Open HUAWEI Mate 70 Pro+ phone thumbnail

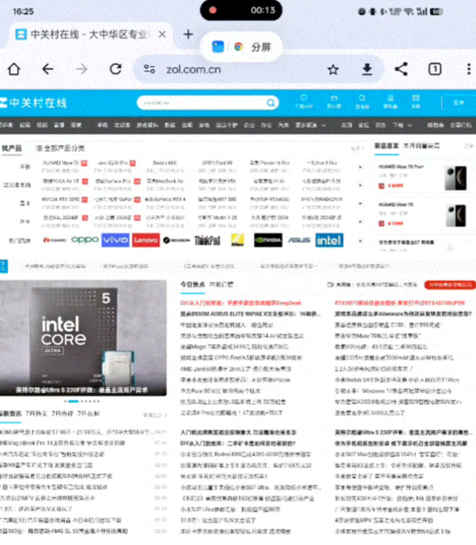(455, 177)
